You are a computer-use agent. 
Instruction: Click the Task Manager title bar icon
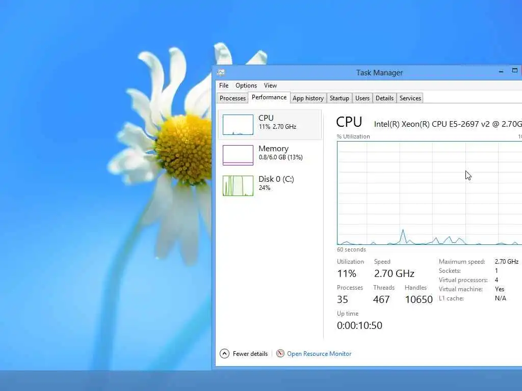pos(221,72)
